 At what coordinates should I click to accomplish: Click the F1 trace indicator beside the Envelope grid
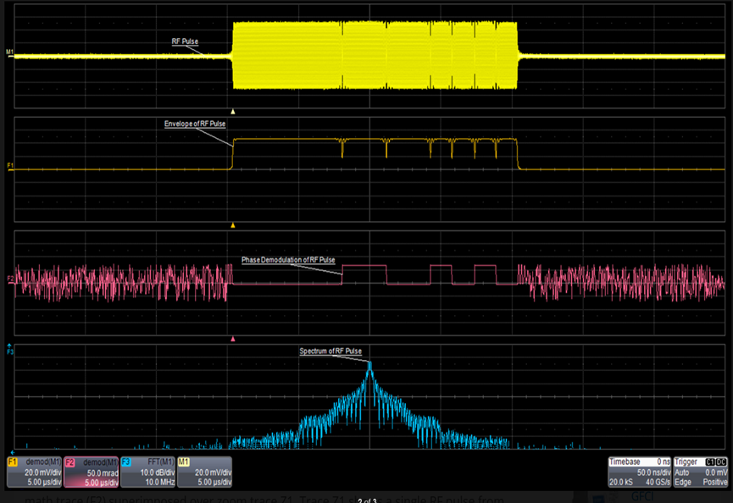(10, 166)
